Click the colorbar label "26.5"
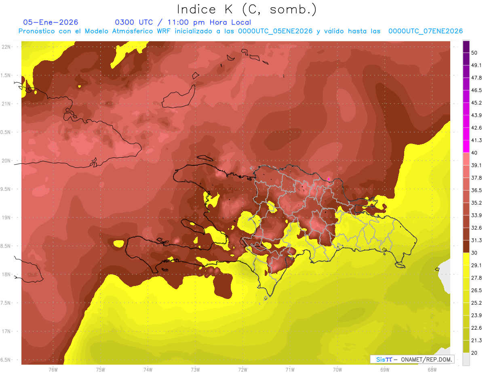The image size is (485, 375). 477,290
